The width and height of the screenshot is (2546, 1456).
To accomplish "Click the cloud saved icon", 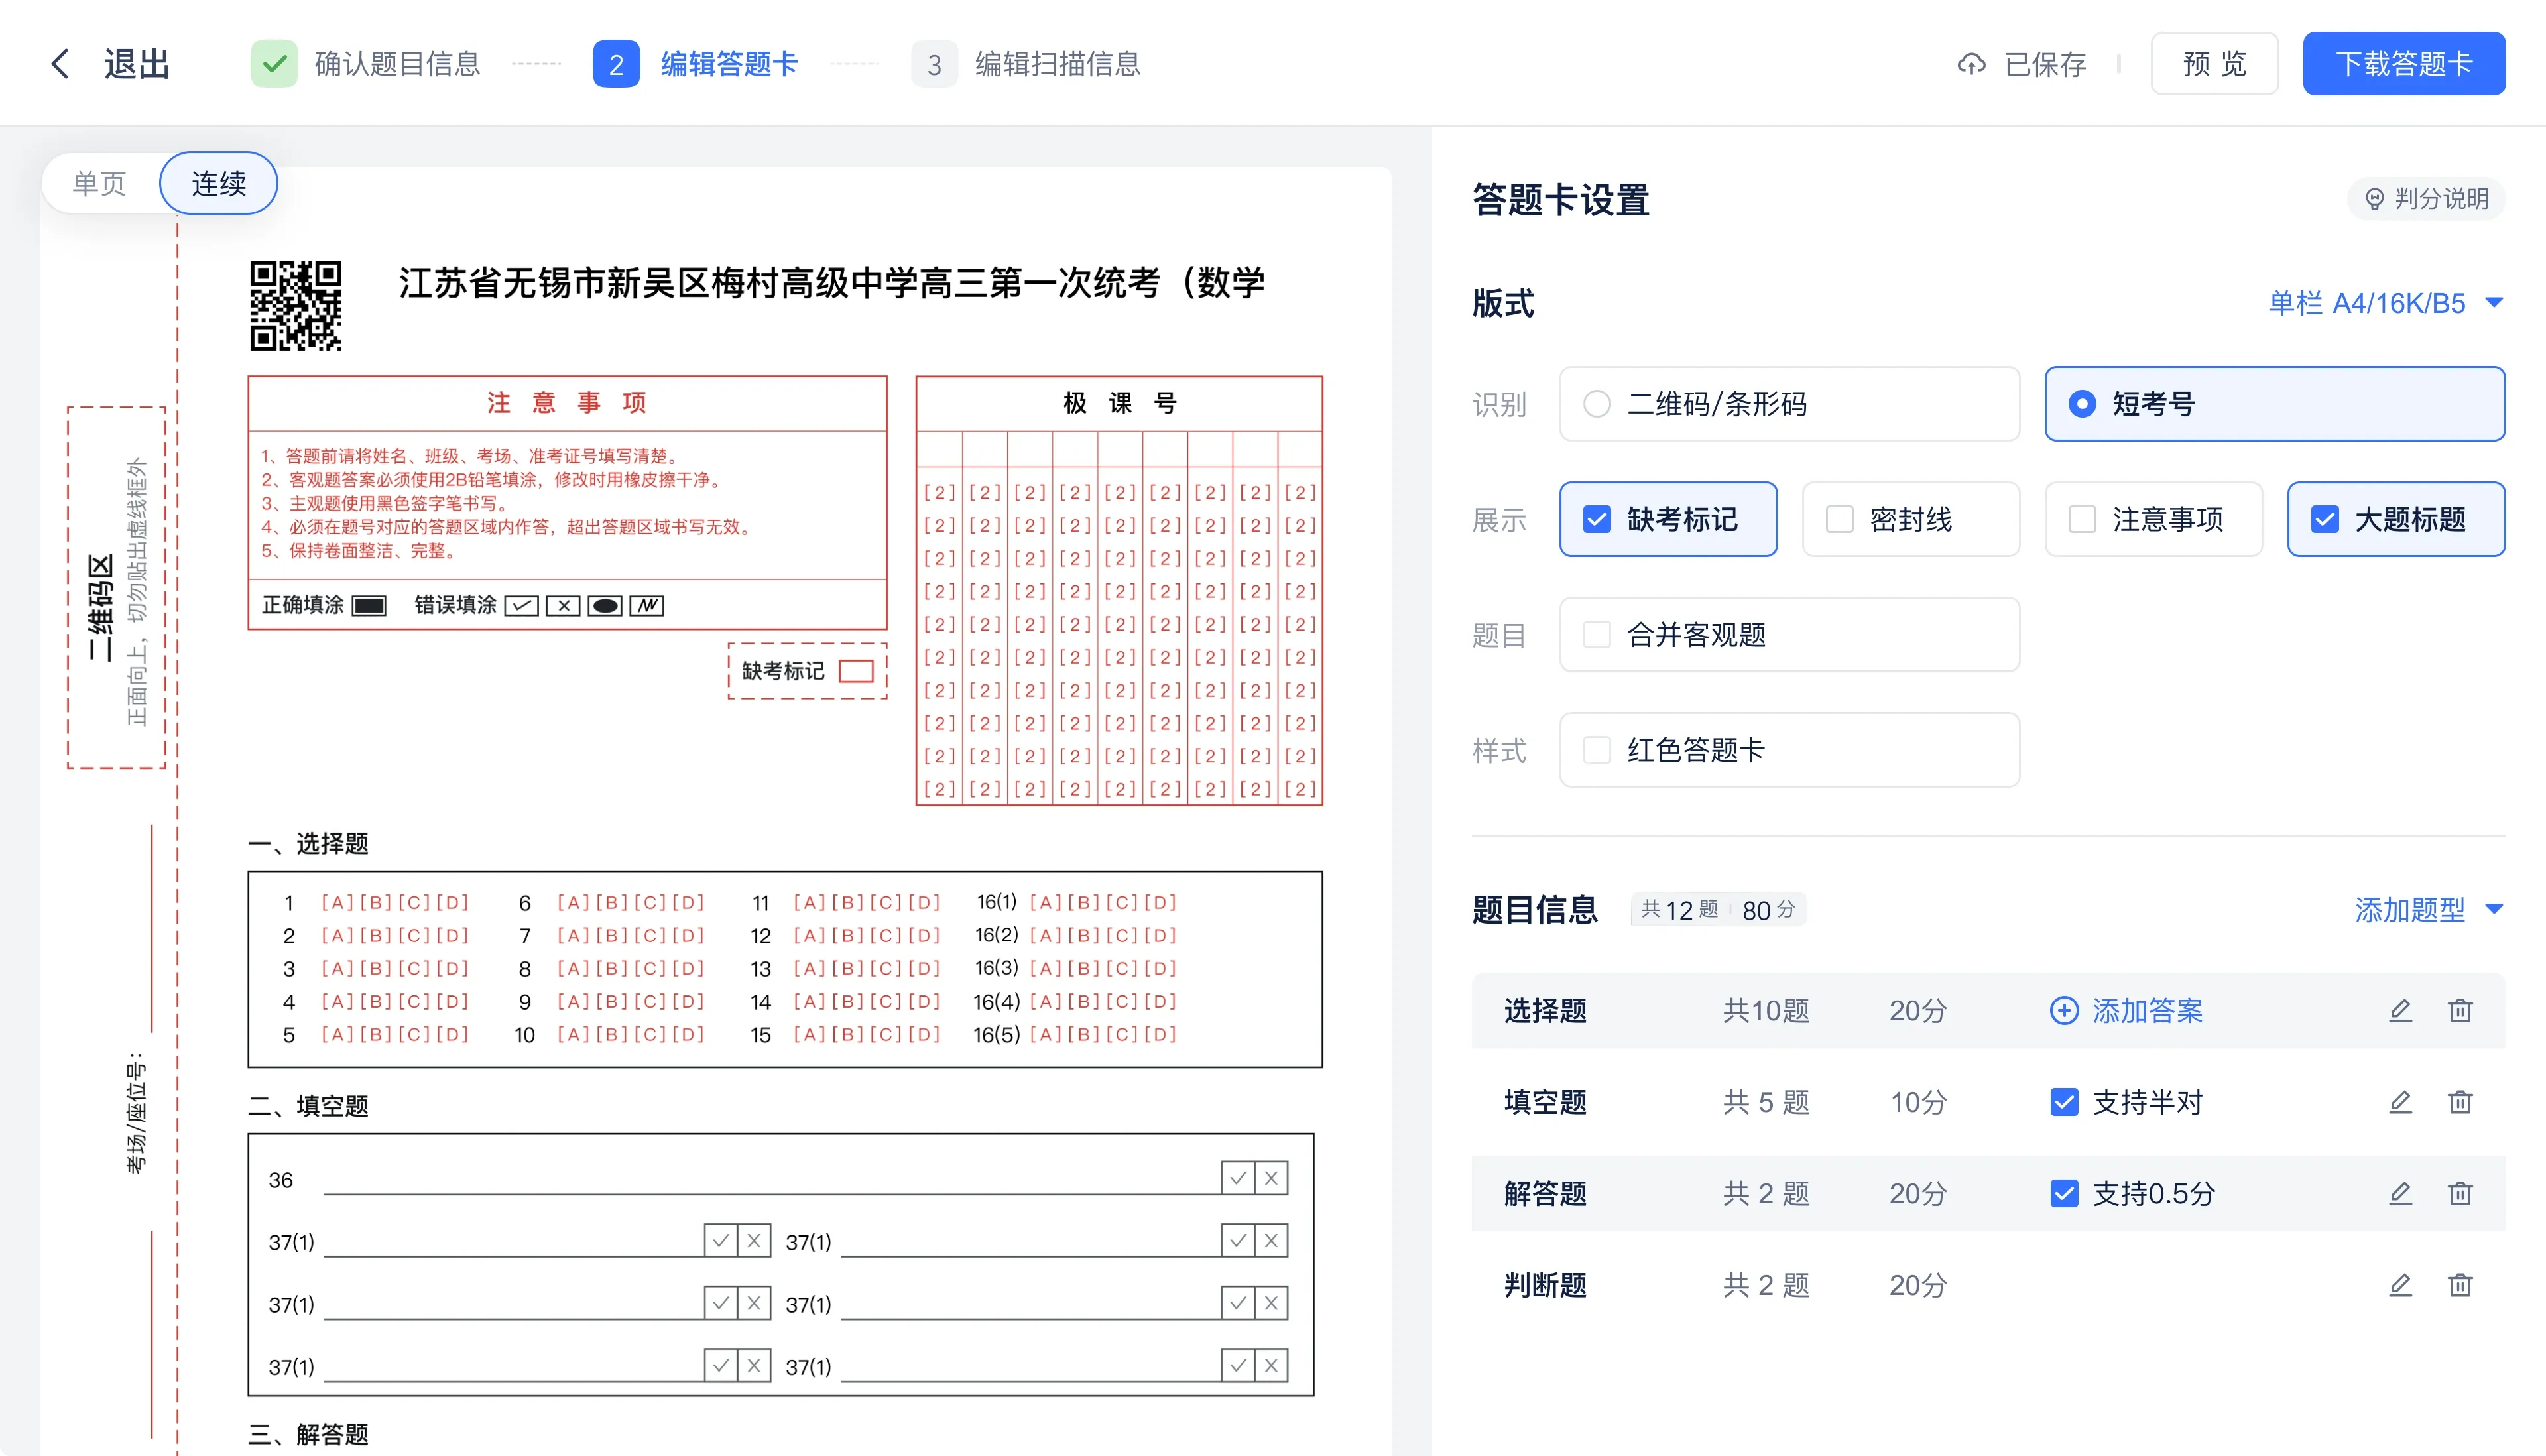I will [x=1971, y=64].
